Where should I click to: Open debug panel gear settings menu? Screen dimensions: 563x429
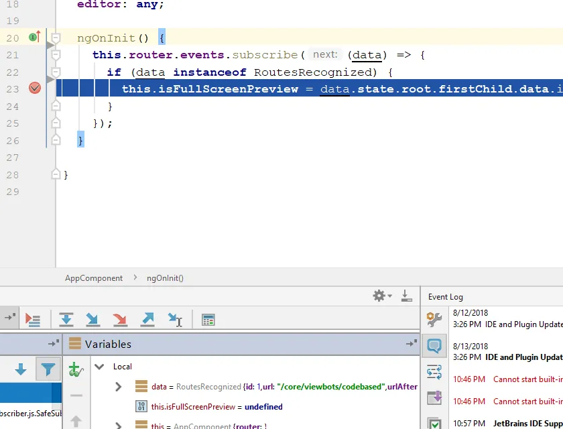click(x=382, y=296)
